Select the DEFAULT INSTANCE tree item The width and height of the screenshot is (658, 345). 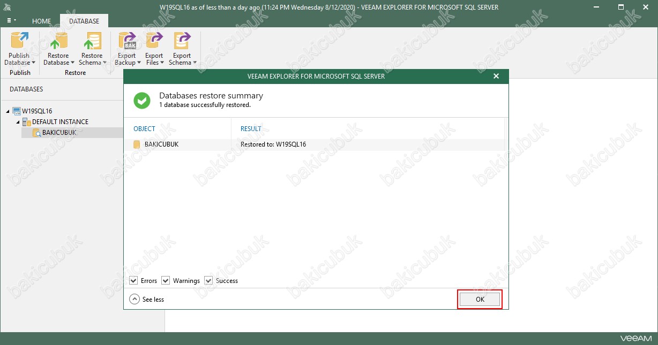[x=60, y=122]
